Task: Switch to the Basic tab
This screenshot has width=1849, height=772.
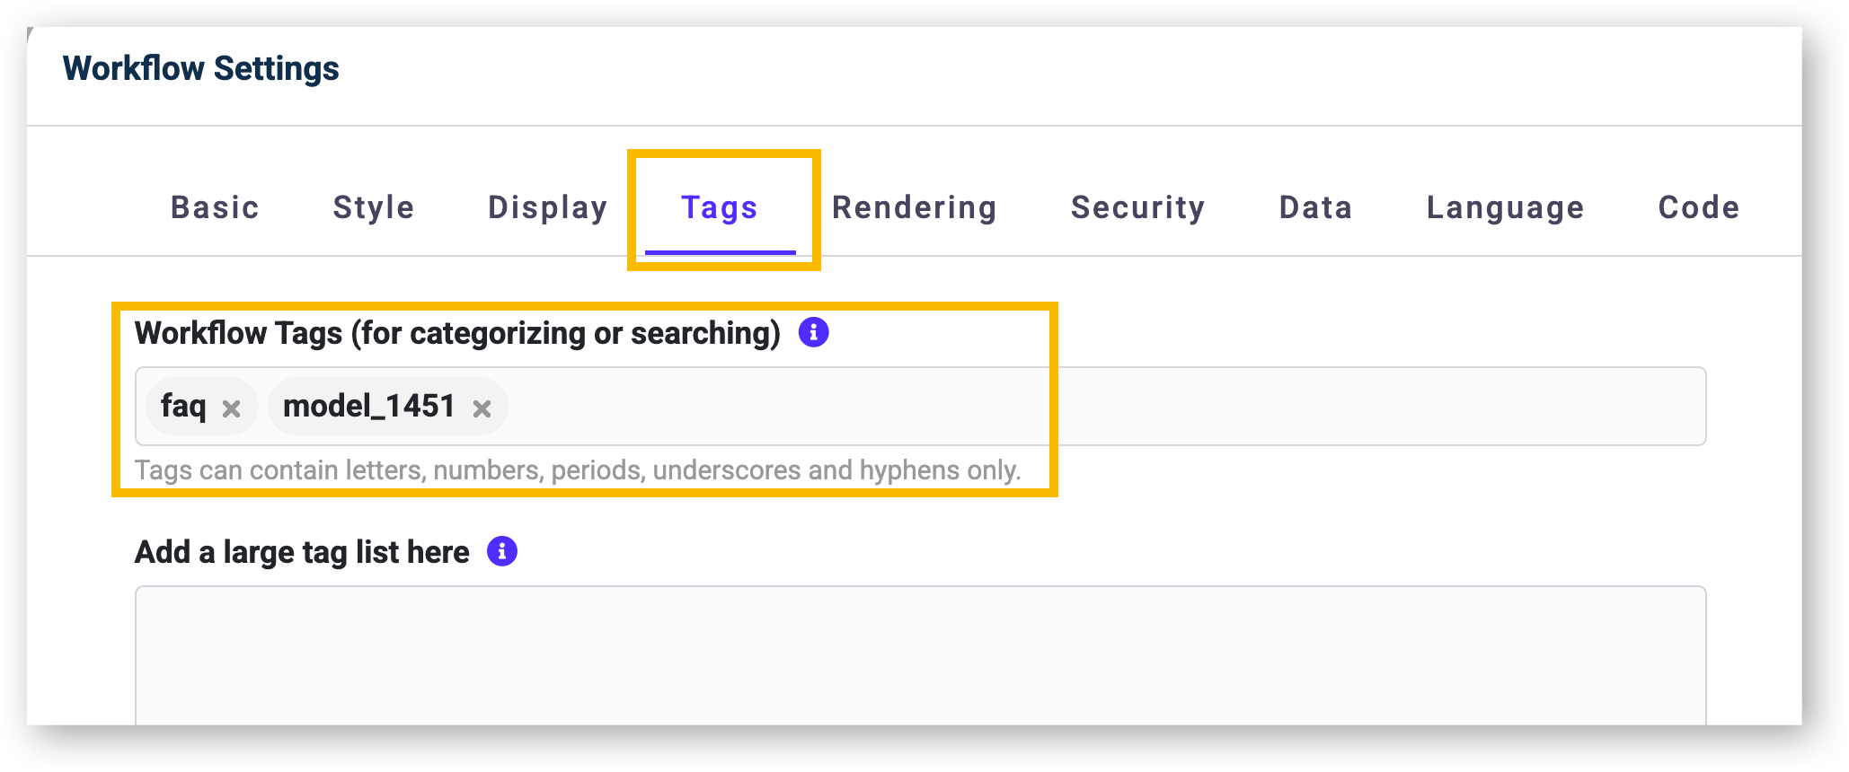Action: (x=214, y=207)
